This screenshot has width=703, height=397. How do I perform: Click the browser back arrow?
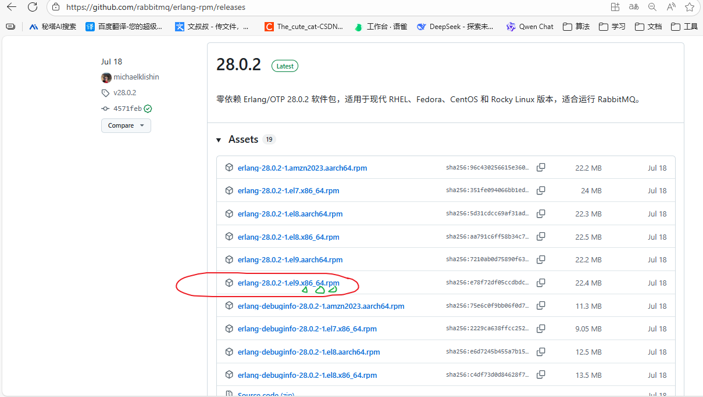pos(11,7)
